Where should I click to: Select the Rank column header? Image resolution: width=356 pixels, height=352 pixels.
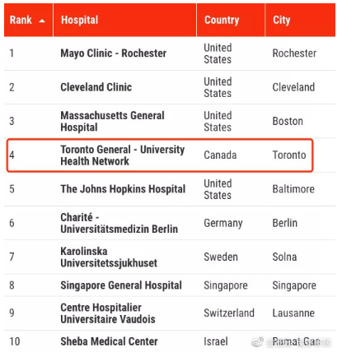pos(28,20)
